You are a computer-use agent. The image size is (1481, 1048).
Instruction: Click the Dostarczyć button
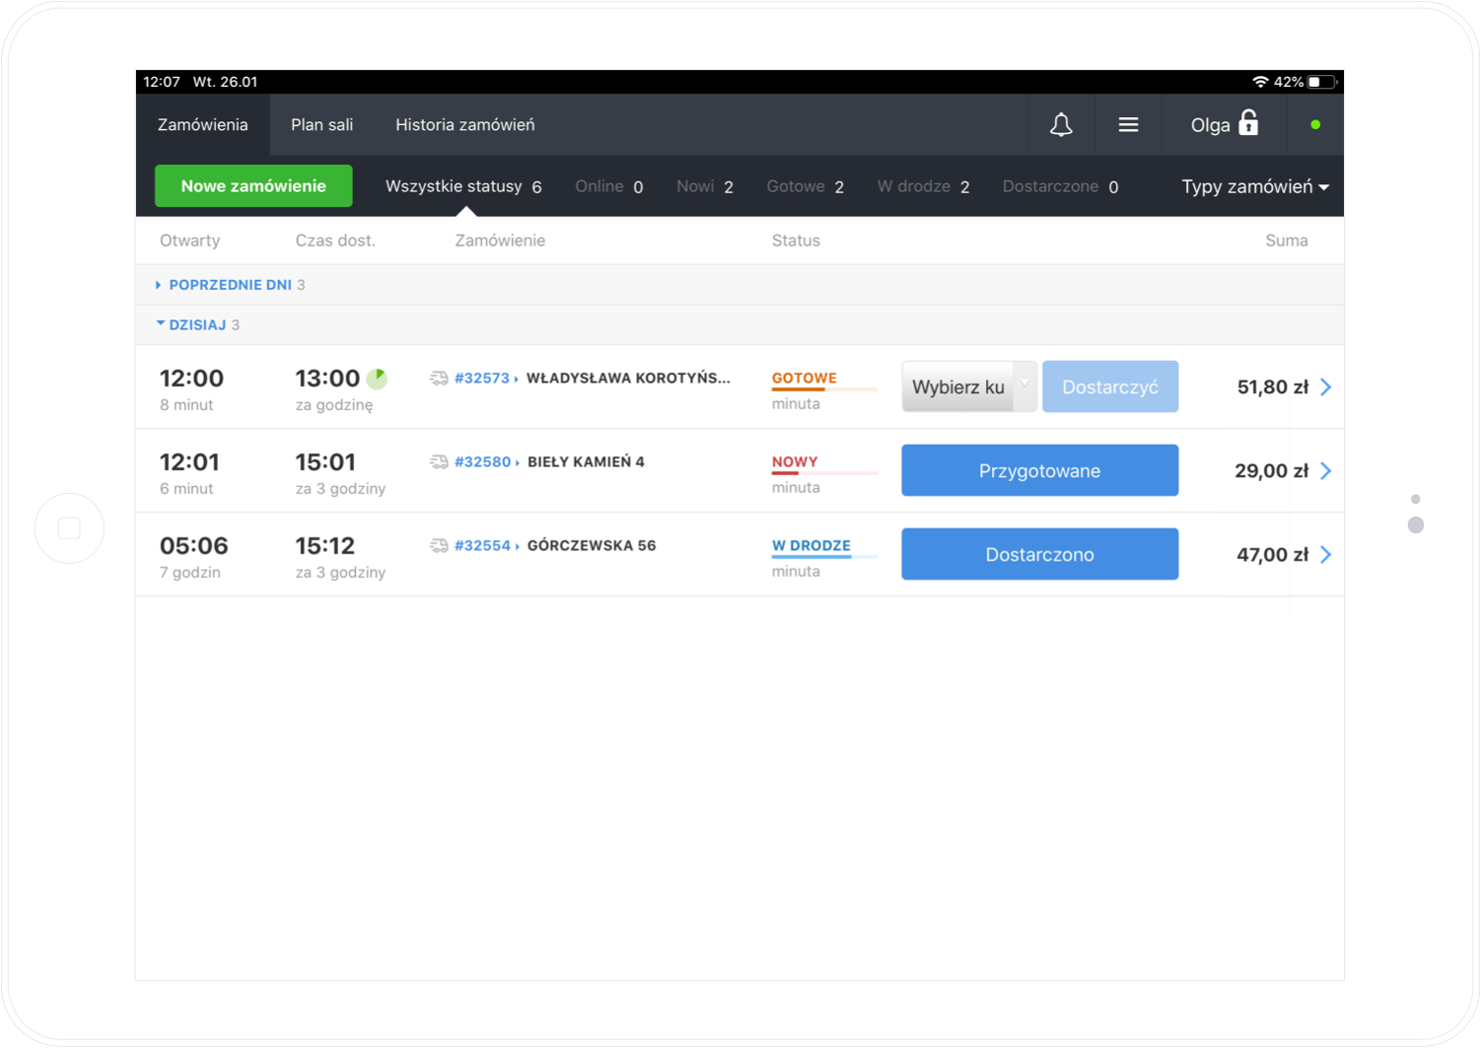pyautogui.click(x=1110, y=387)
